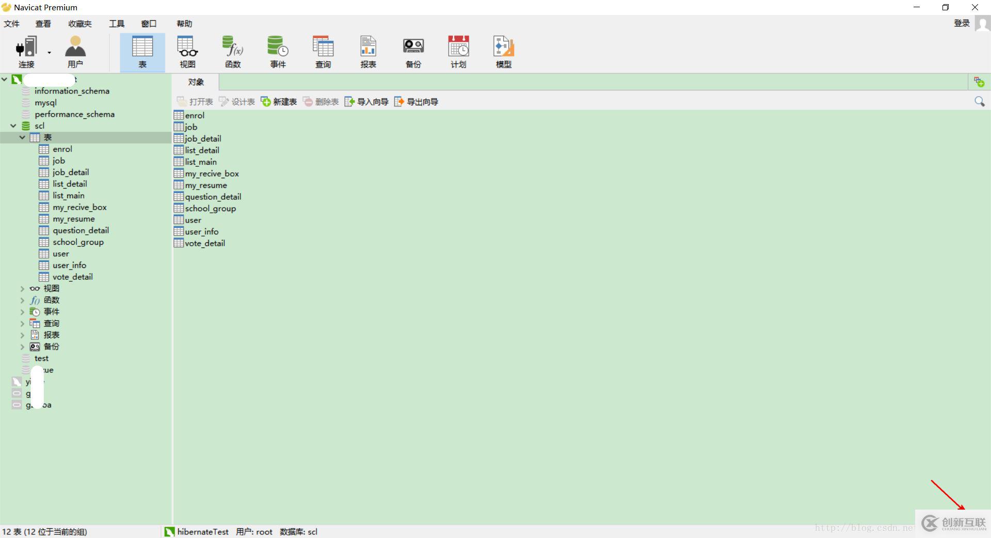This screenshot has width=991, height=538.
Task: Click the scl database icon in tree
Action: (26, 125)
